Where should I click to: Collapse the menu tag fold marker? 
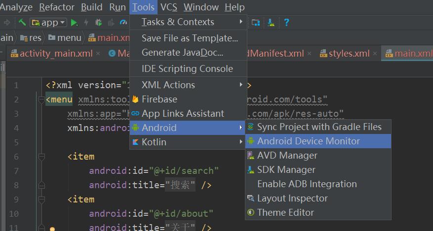click(41, 99)
